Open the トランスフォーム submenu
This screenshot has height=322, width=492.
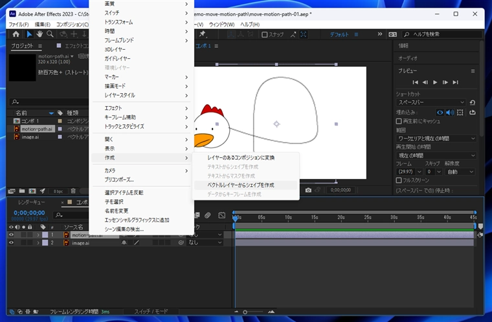click(142, 22)
